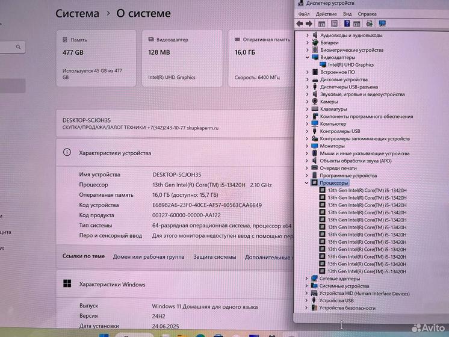Click the printer-like toolbar icon in Device Manager
Viewport: 449px width, 337px height.
(x=369, y=23)
